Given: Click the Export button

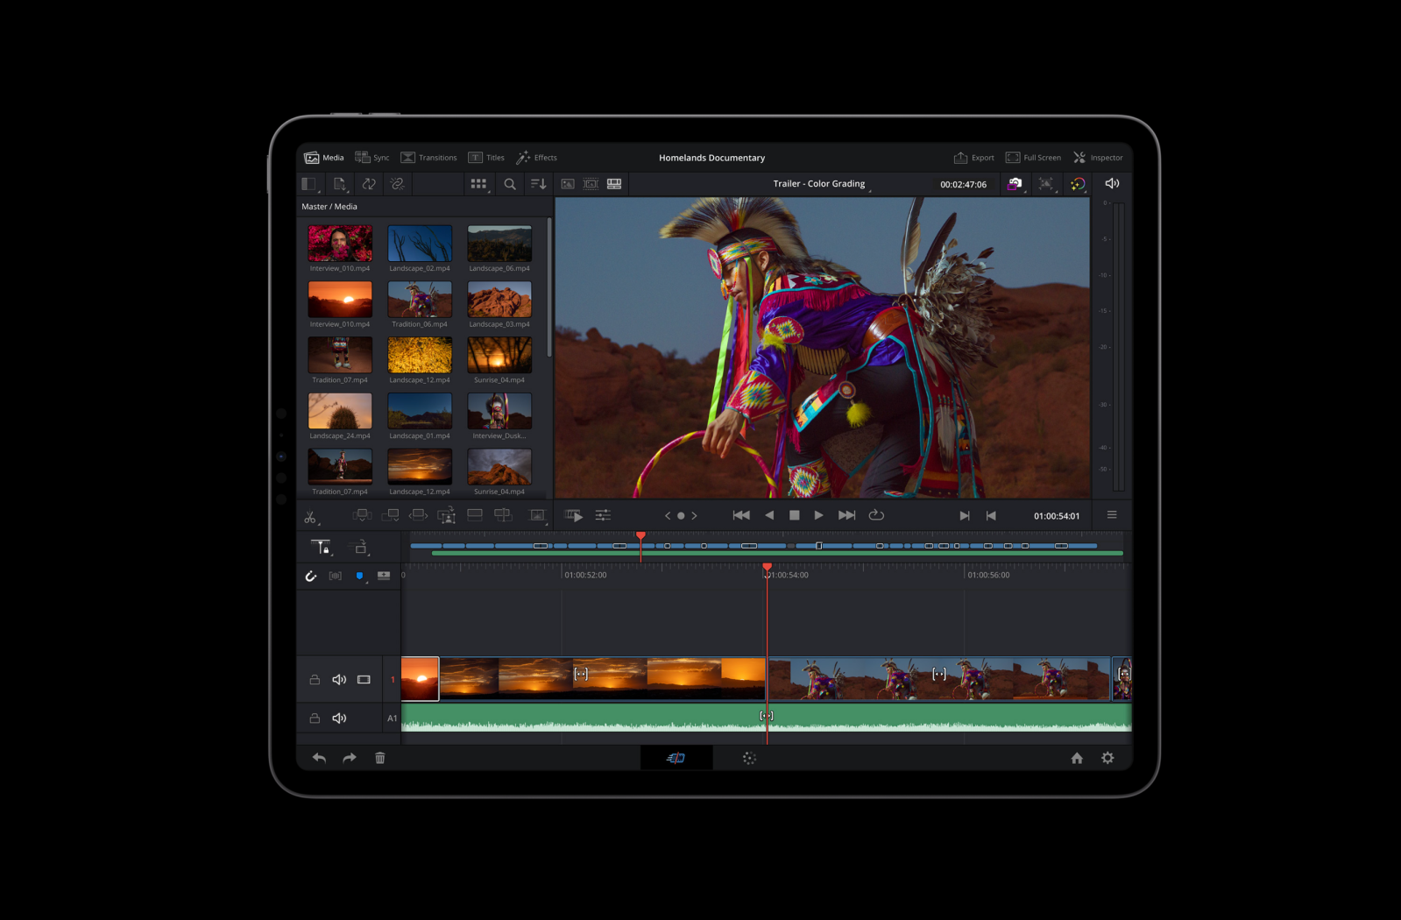Looking at the screenshot, I should [x=973, y=158].
